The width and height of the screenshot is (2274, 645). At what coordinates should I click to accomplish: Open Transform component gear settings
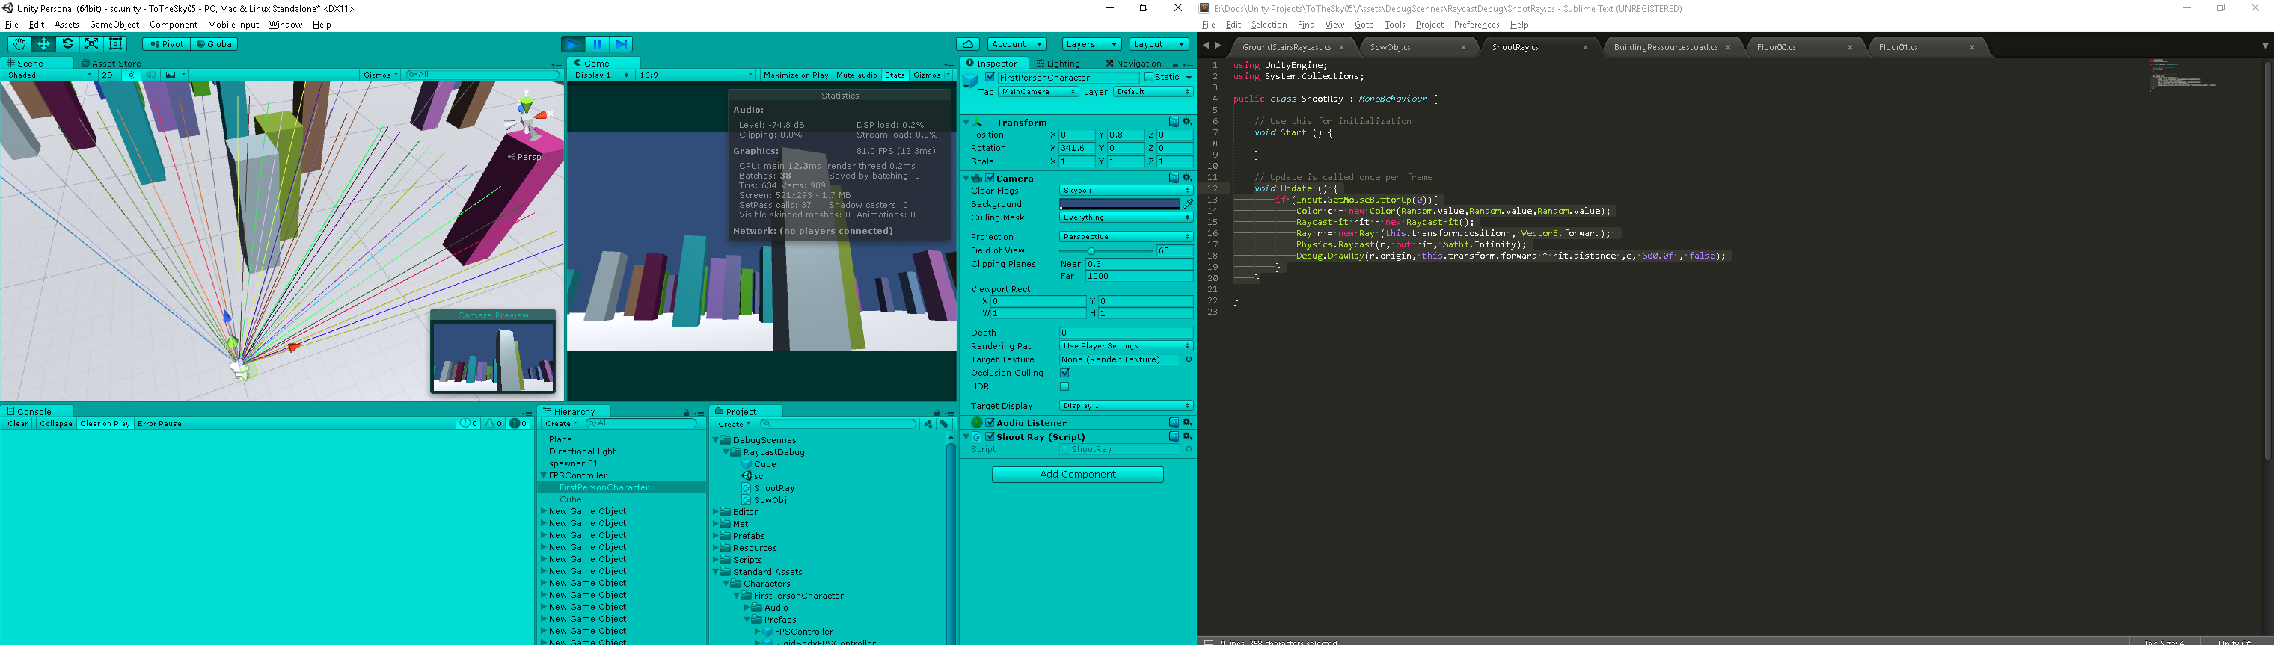click(1187, 122)
